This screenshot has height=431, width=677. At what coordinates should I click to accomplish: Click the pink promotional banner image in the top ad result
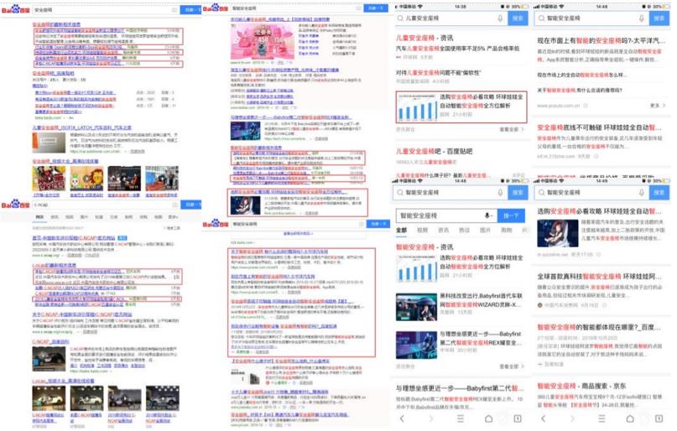click(262, 41)
